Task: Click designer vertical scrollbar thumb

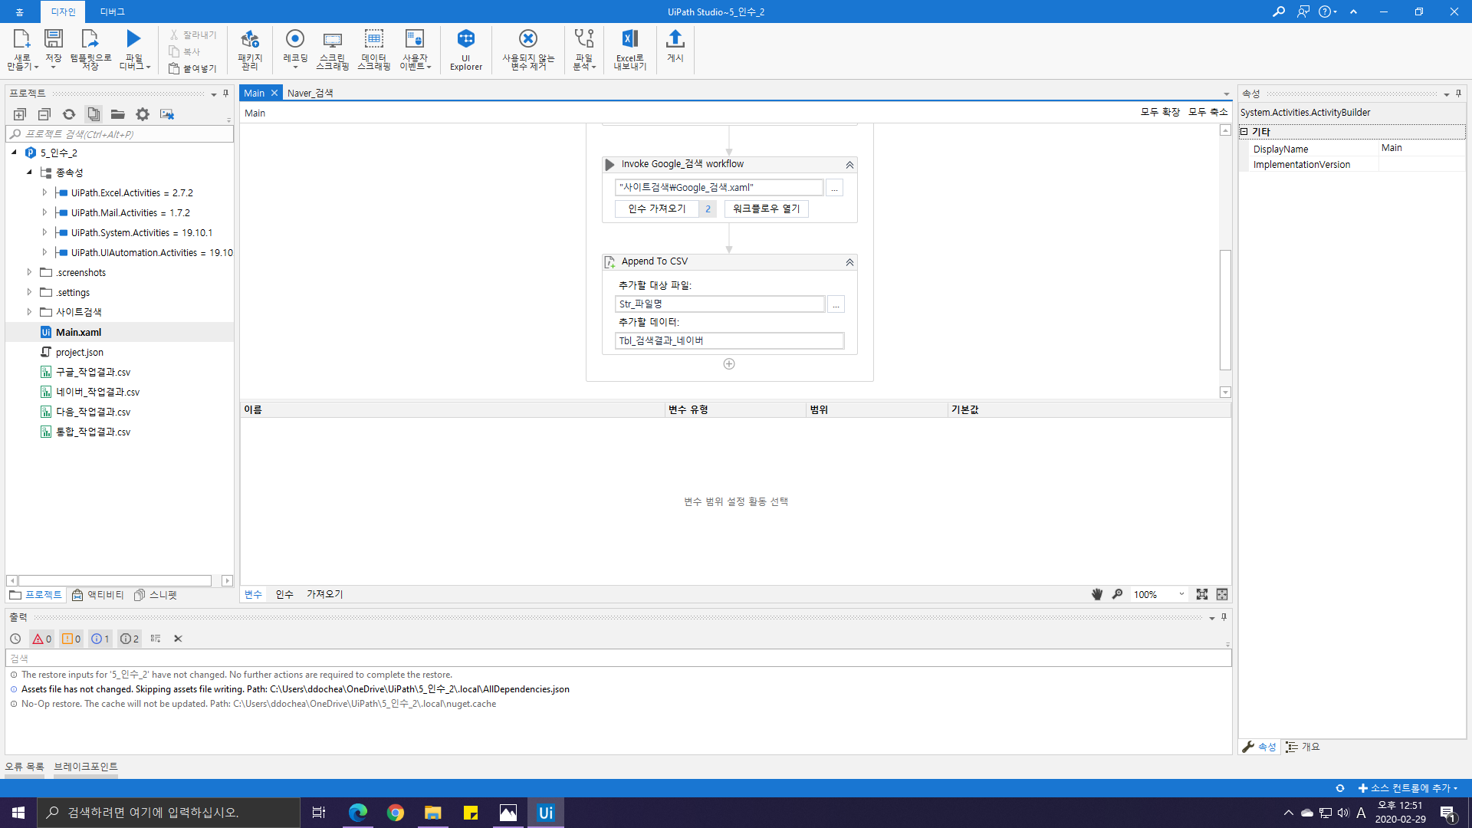Action: [x=1225, y=310]
